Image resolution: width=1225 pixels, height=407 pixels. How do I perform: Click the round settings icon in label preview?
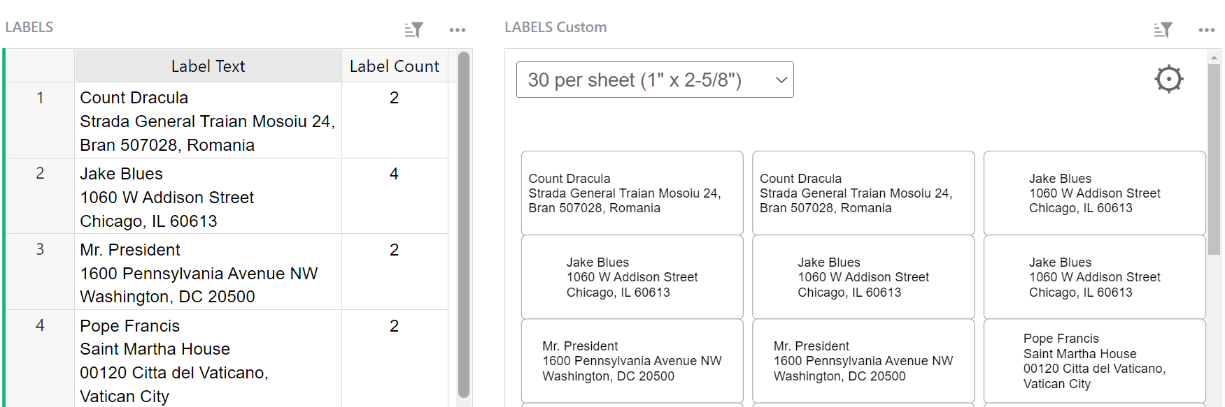tap(1168, 79)
